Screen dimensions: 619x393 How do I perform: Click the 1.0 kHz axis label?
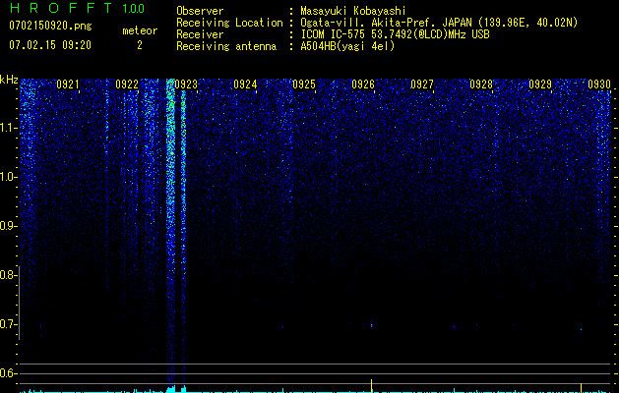click(x=9, y=177)
